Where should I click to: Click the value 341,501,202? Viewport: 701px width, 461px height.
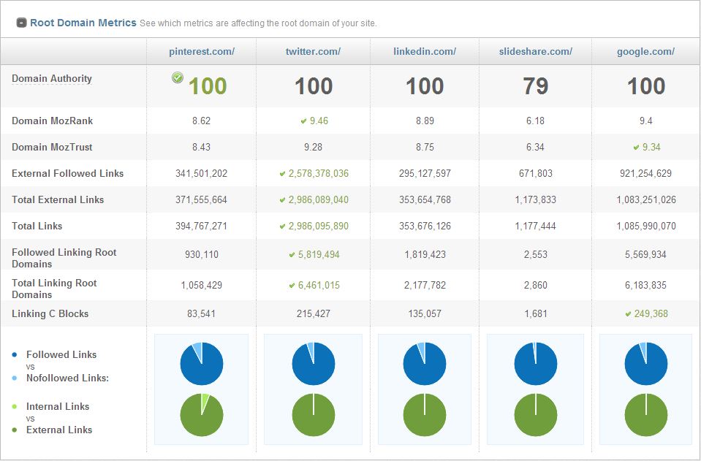[202, 174]
